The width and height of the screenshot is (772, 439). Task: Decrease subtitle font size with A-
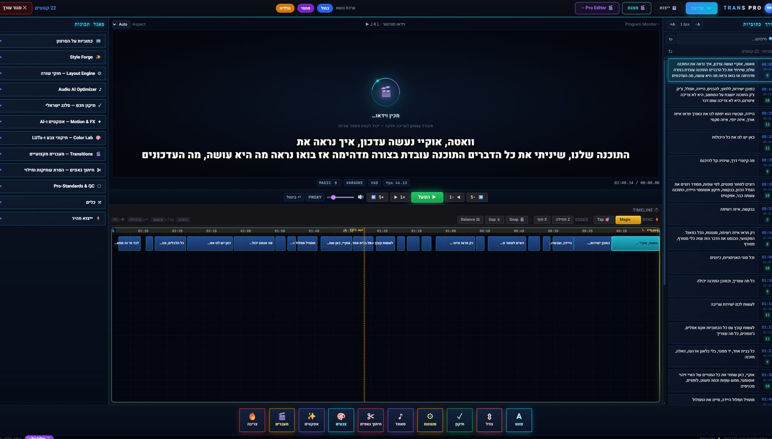(x=698, y=24)
